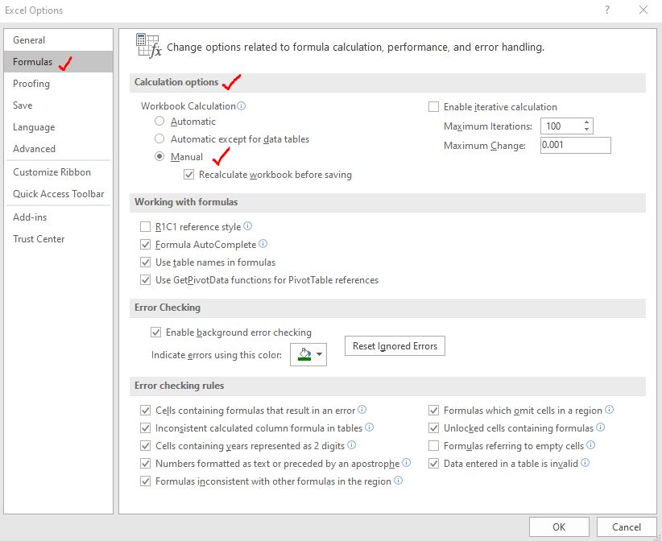Click the Maximum Change input field

coord(576,145)
